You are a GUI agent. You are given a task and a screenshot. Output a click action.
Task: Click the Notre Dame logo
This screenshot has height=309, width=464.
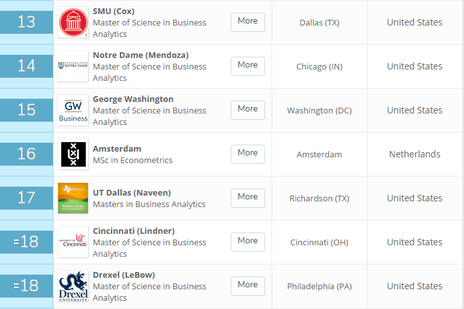73,66
